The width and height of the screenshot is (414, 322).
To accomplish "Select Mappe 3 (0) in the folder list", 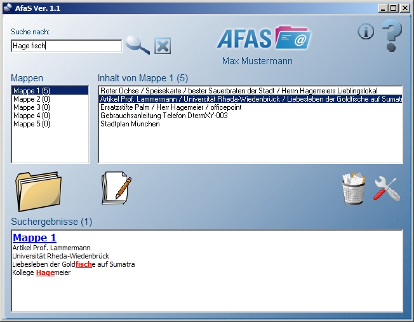I will (32, 107).
